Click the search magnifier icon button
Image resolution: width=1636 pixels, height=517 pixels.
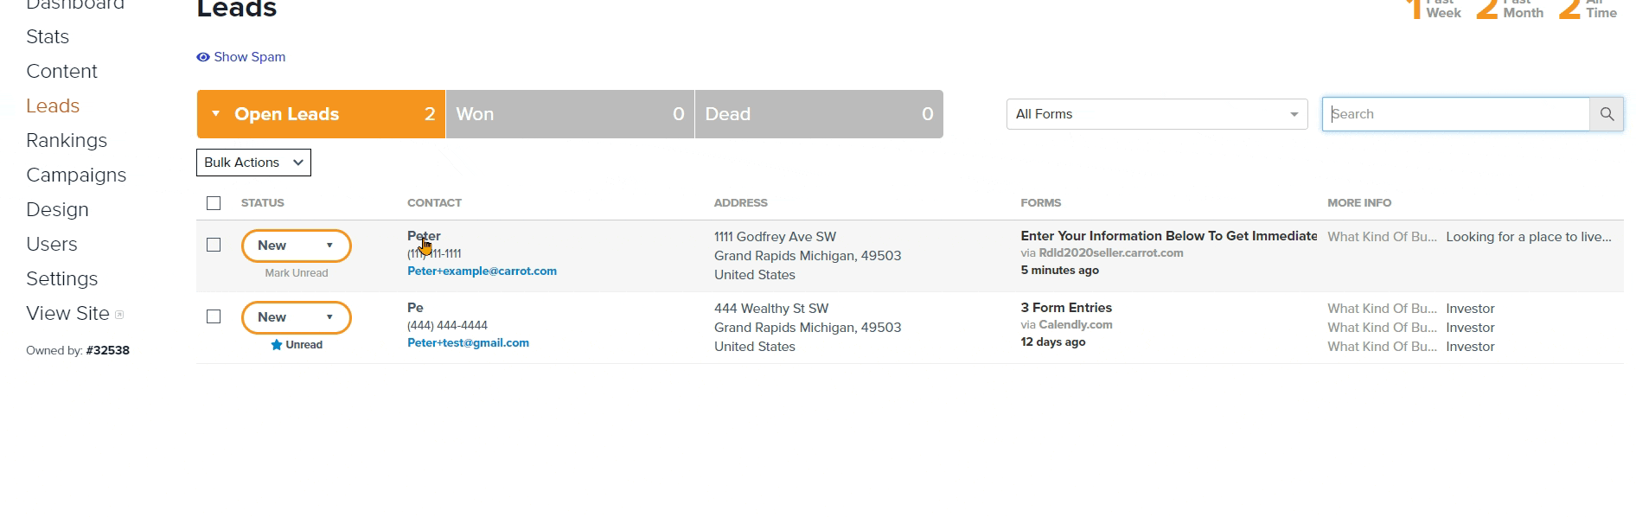click(x=1607, y=114)
